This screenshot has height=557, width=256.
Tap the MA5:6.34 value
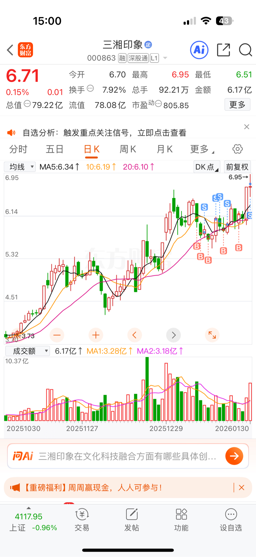click(x=59, y=167)
